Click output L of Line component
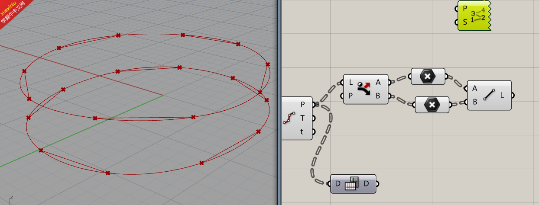This screenshot has height=205, width=539. pyautogui.click(x=502, y=95)
